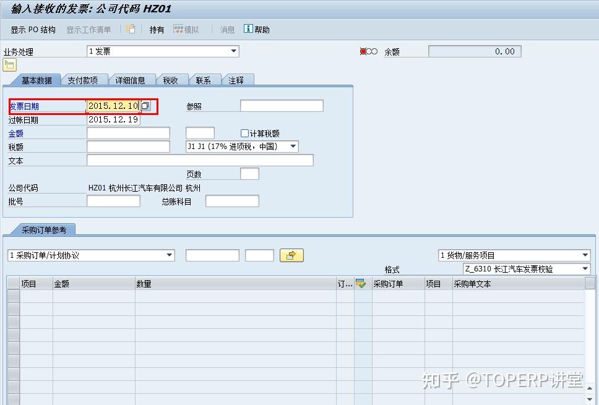Click the clipboard icon in the toolbar
This screenshot has height=405, width=599.
point(131,29)
